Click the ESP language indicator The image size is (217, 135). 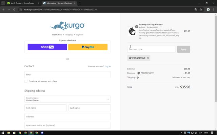point(200,133)
